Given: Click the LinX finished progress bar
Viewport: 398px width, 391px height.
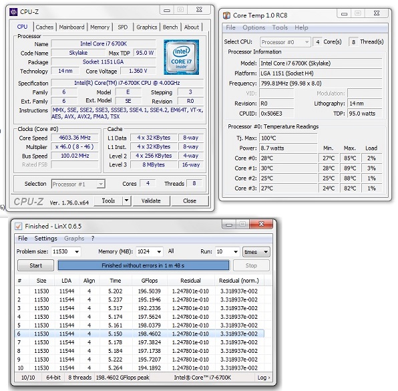Looking at the screenshot, I should click(x=144, y=265).
